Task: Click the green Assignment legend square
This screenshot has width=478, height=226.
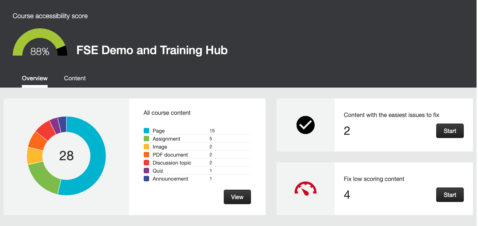Action: (x=146, y=138)
